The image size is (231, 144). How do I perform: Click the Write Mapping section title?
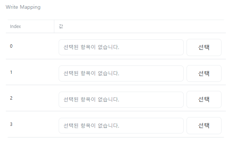point(23,7)
